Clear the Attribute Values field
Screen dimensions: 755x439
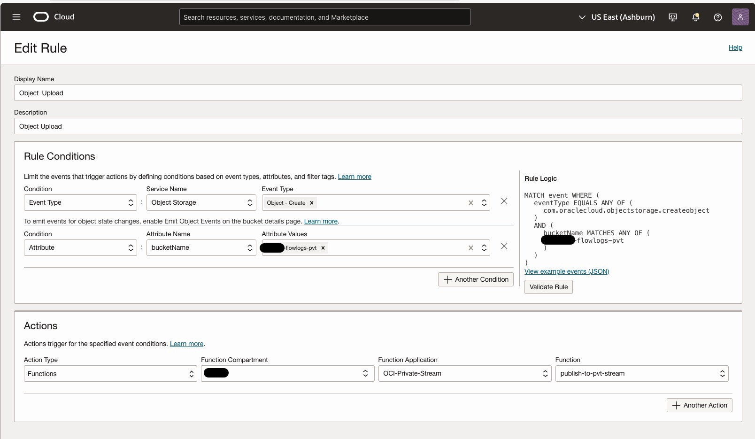(470, 248)
